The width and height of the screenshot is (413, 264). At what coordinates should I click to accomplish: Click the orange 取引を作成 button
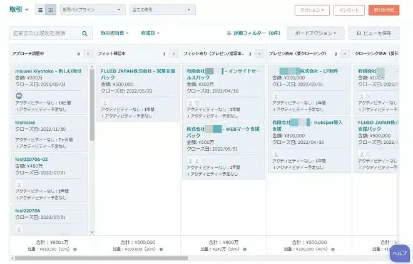click(384, 11)
